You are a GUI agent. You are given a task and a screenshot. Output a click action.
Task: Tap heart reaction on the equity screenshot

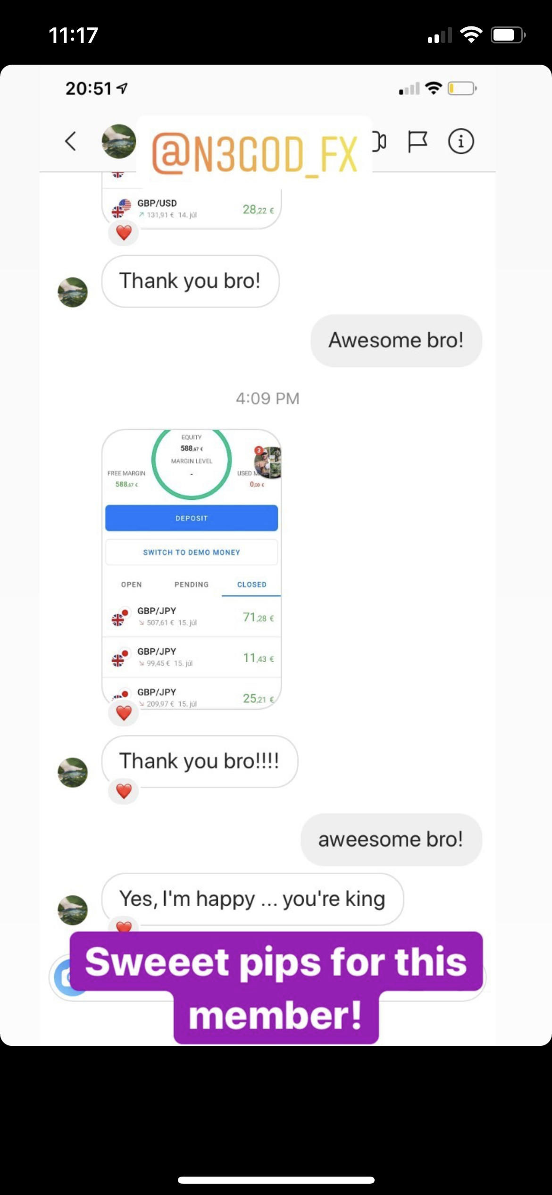click(124, 713)
